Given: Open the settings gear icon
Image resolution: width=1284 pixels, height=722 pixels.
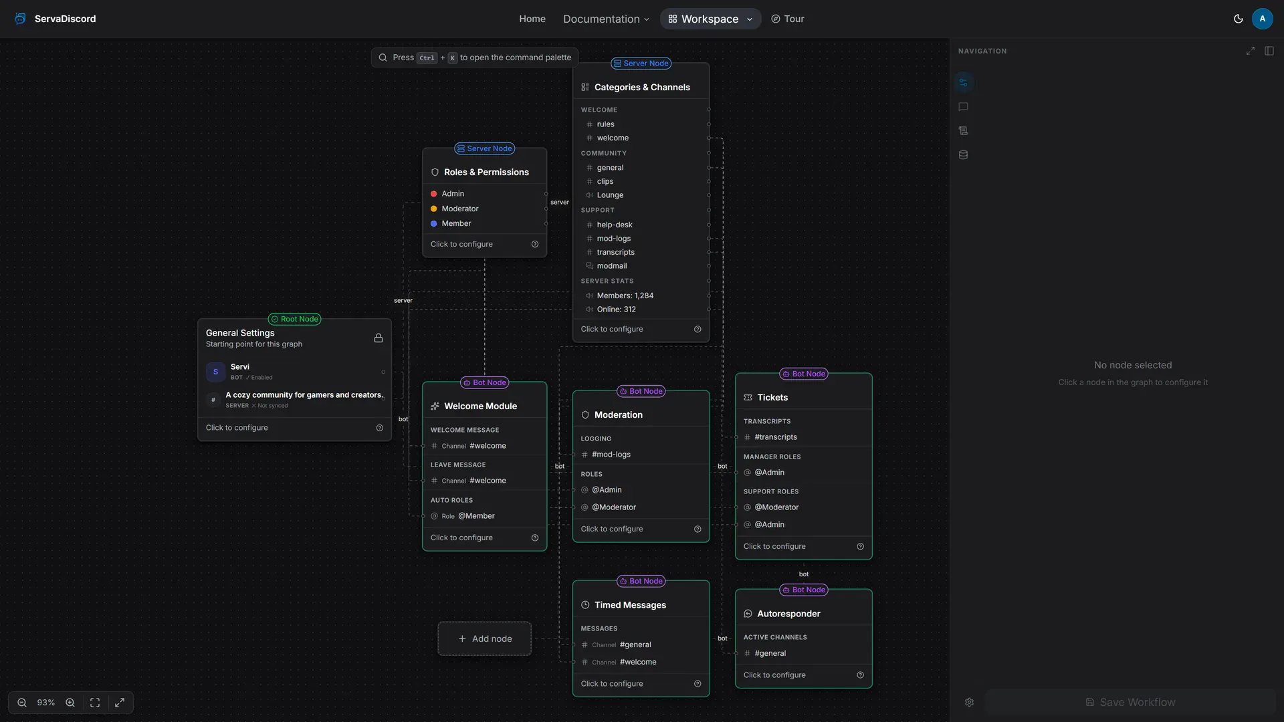Looking at the screenshot, I should [x=969, y=702].
